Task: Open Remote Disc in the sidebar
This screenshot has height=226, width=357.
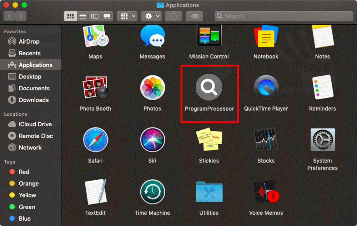Action: 31,136
